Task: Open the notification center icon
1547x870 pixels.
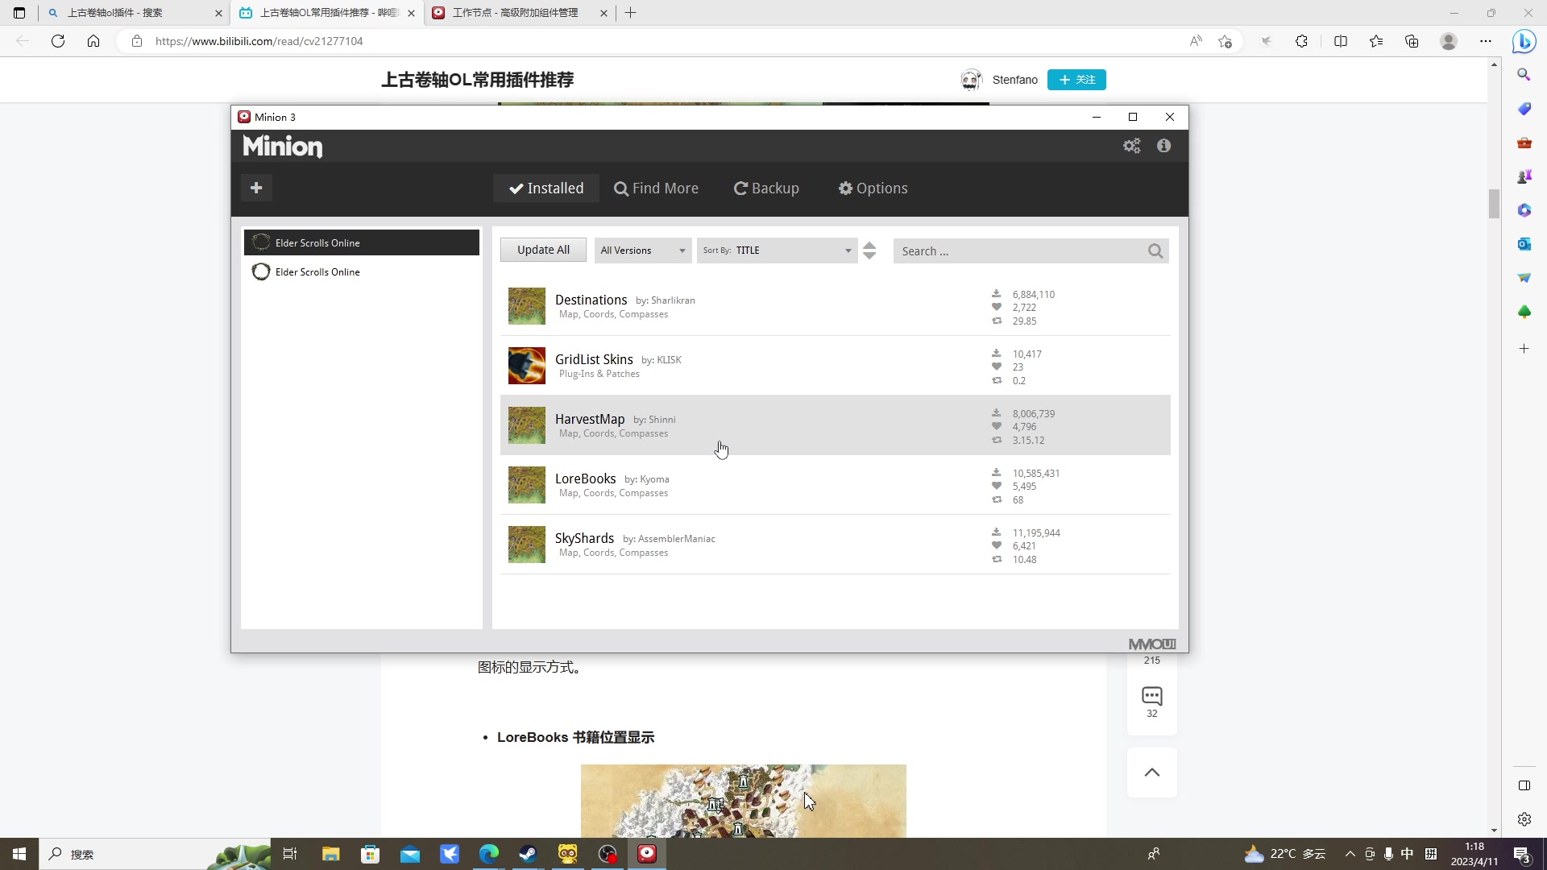Action: [1522, 854]
